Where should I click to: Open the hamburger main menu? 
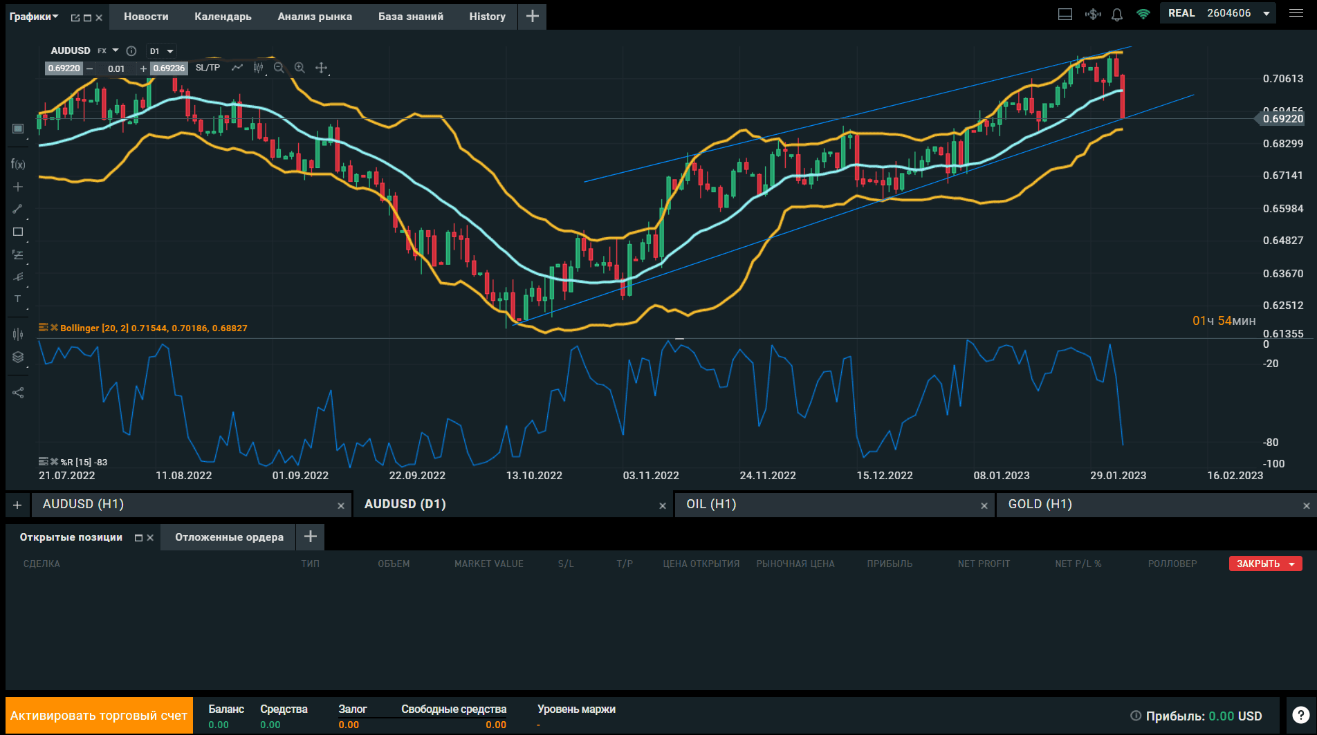coord(1296,13)
